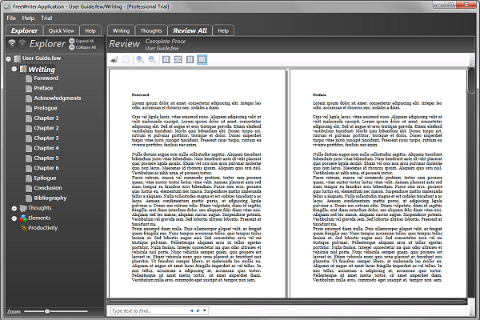Select Prologue in the tree
480x320 pixels.
(46, 109)
